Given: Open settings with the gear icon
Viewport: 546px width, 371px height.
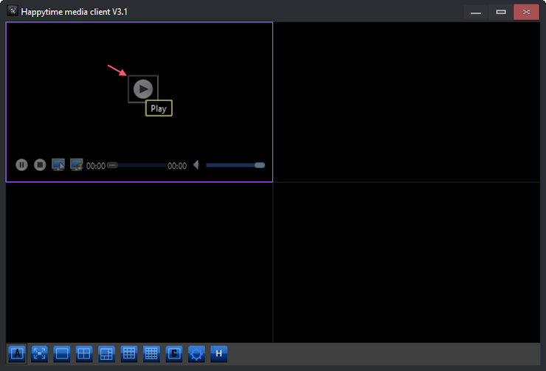Looking at the screenshot, I should pyautogui.click(x=196, y=354).
